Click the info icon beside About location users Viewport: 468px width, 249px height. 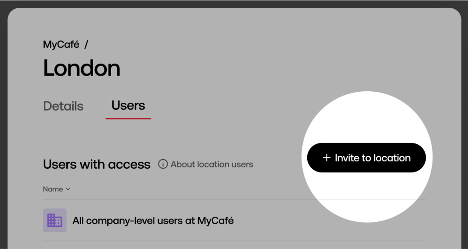[163, 164]
